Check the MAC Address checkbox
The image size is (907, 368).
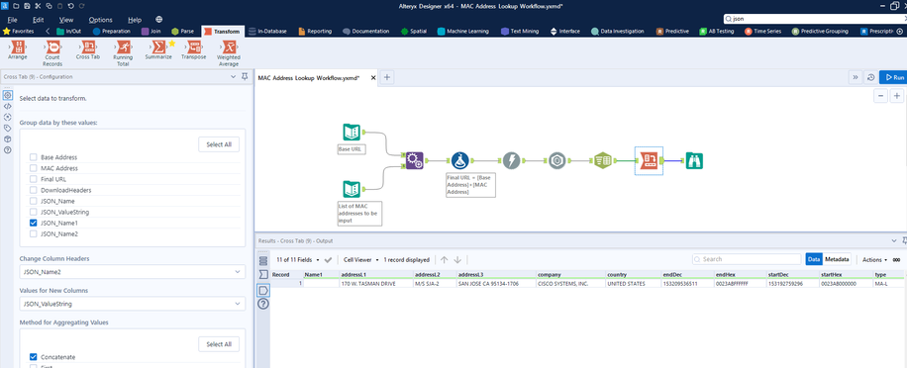(x=34, y=168)
